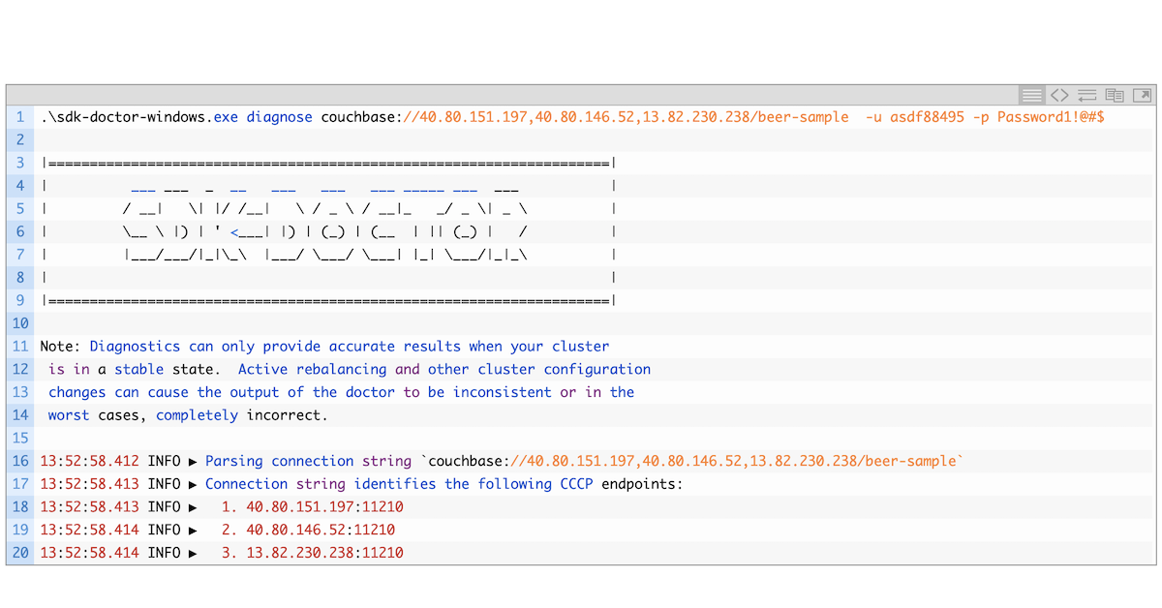The height and width of the screenshot is (608, 1162).
Task: Click 'beer-sample' in the first command line
Action: [803, 116]
